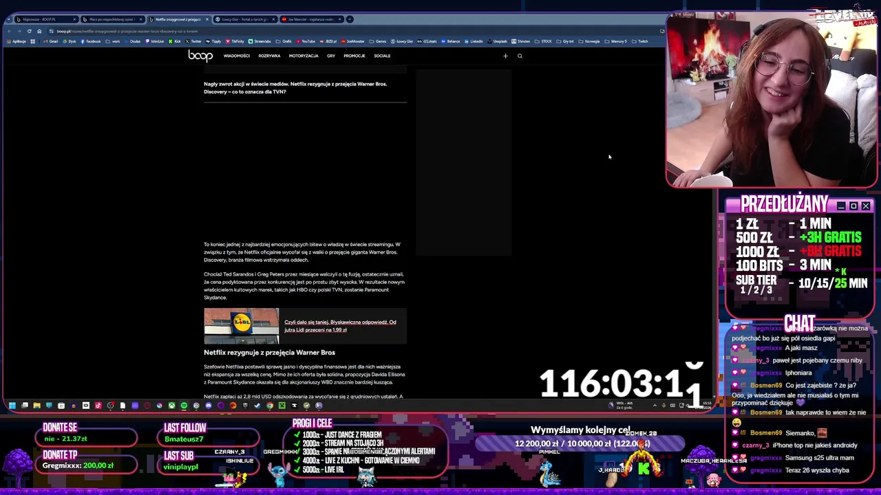The image size is (881, 495).
Task: Open Epic Games from the taskbar
Action: coord(245,406)
